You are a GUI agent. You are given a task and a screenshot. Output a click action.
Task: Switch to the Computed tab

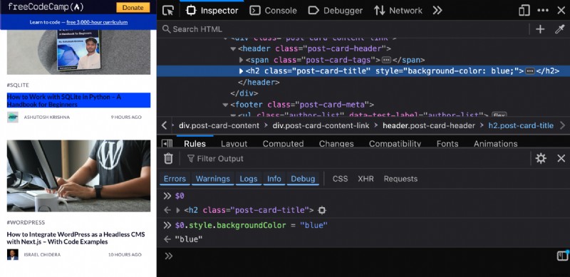[x=283, y=144]
